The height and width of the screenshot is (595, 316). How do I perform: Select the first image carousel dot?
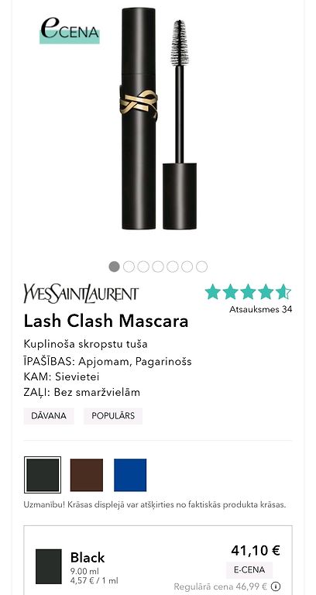tap(114, 267)
